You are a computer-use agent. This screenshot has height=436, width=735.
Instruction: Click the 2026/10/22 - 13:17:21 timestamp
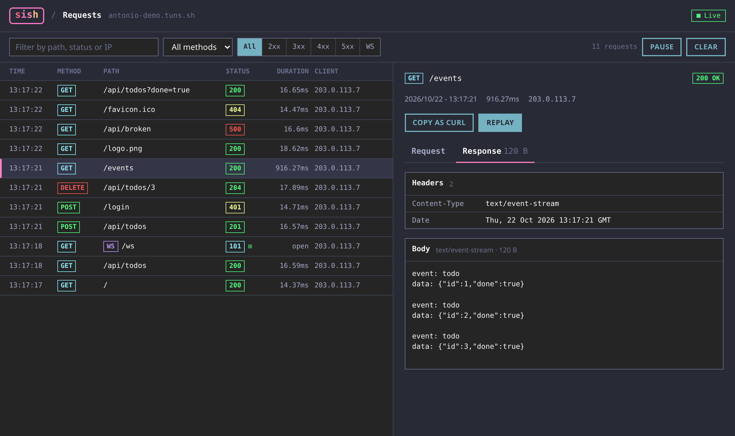441,99
